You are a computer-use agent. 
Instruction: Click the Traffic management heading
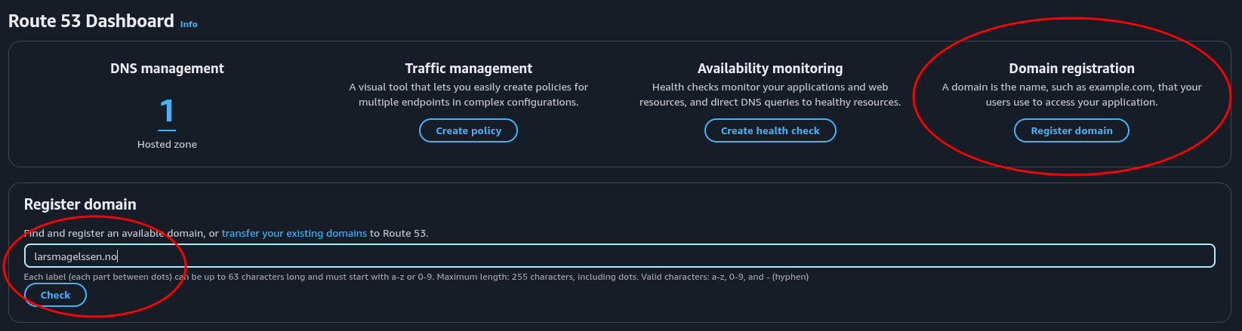(x=468, y=69)
